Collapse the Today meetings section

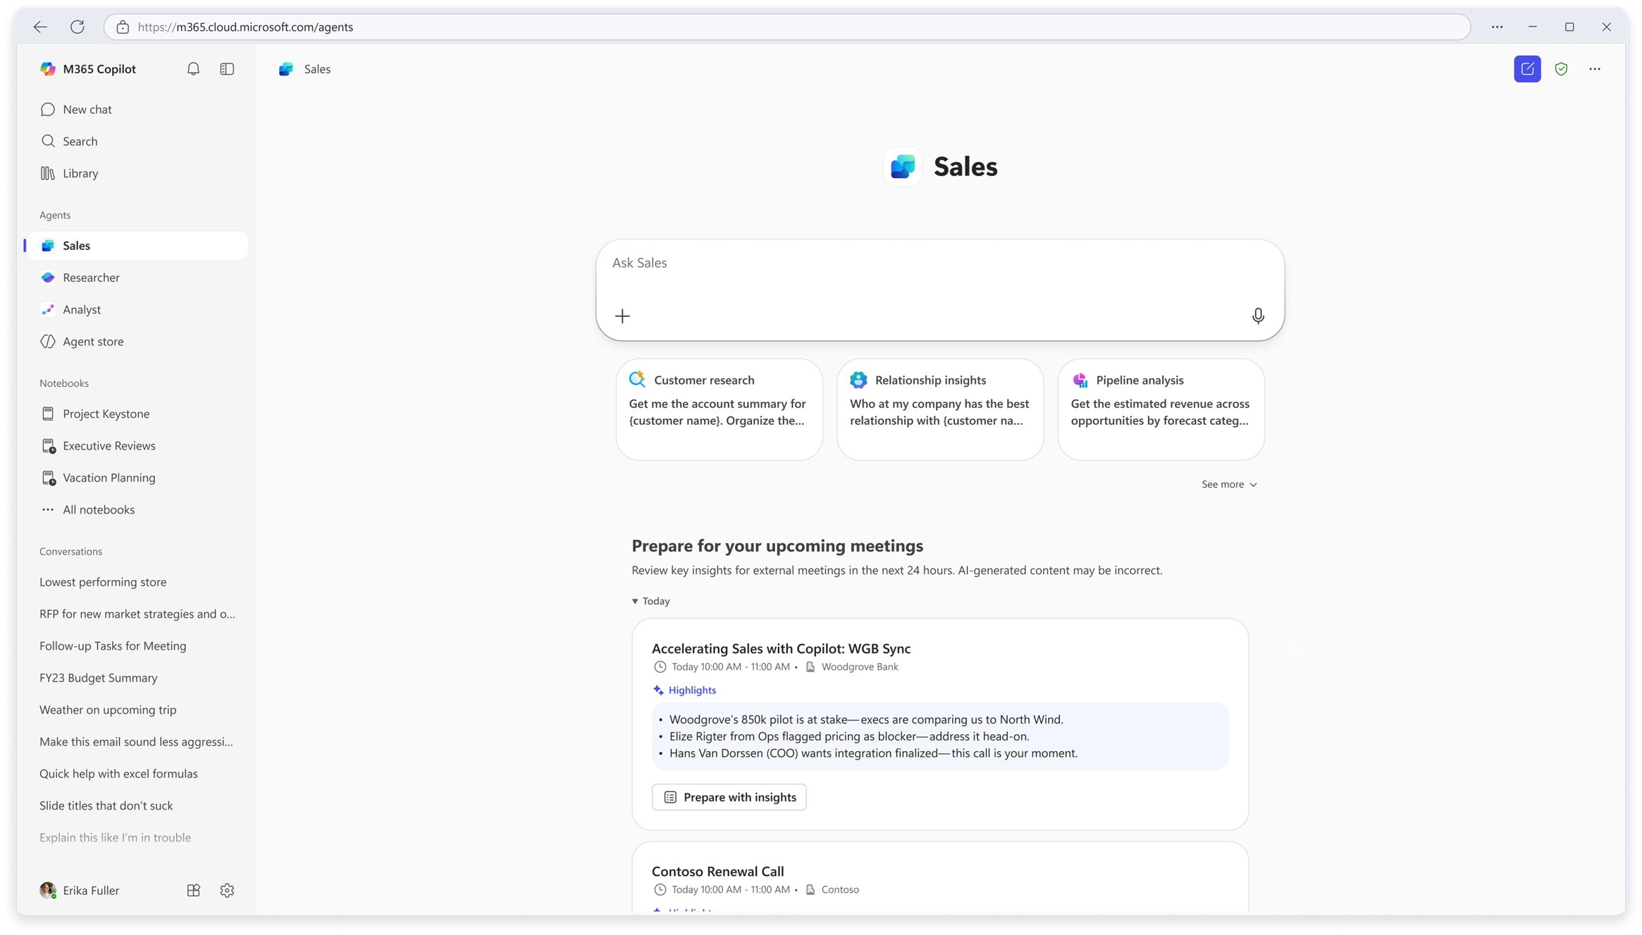coord(650,601)
